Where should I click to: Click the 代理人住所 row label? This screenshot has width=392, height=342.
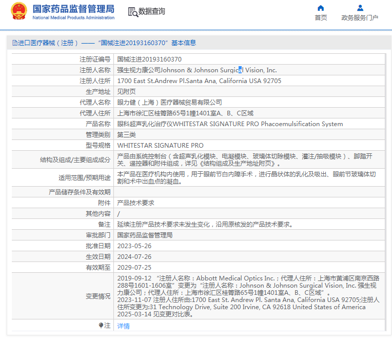pos(95,113)
